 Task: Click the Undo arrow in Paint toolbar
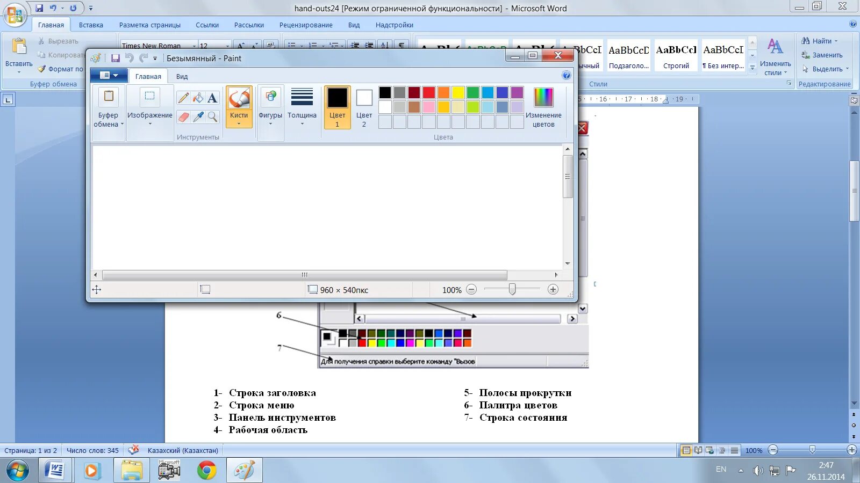coord(129,58)
